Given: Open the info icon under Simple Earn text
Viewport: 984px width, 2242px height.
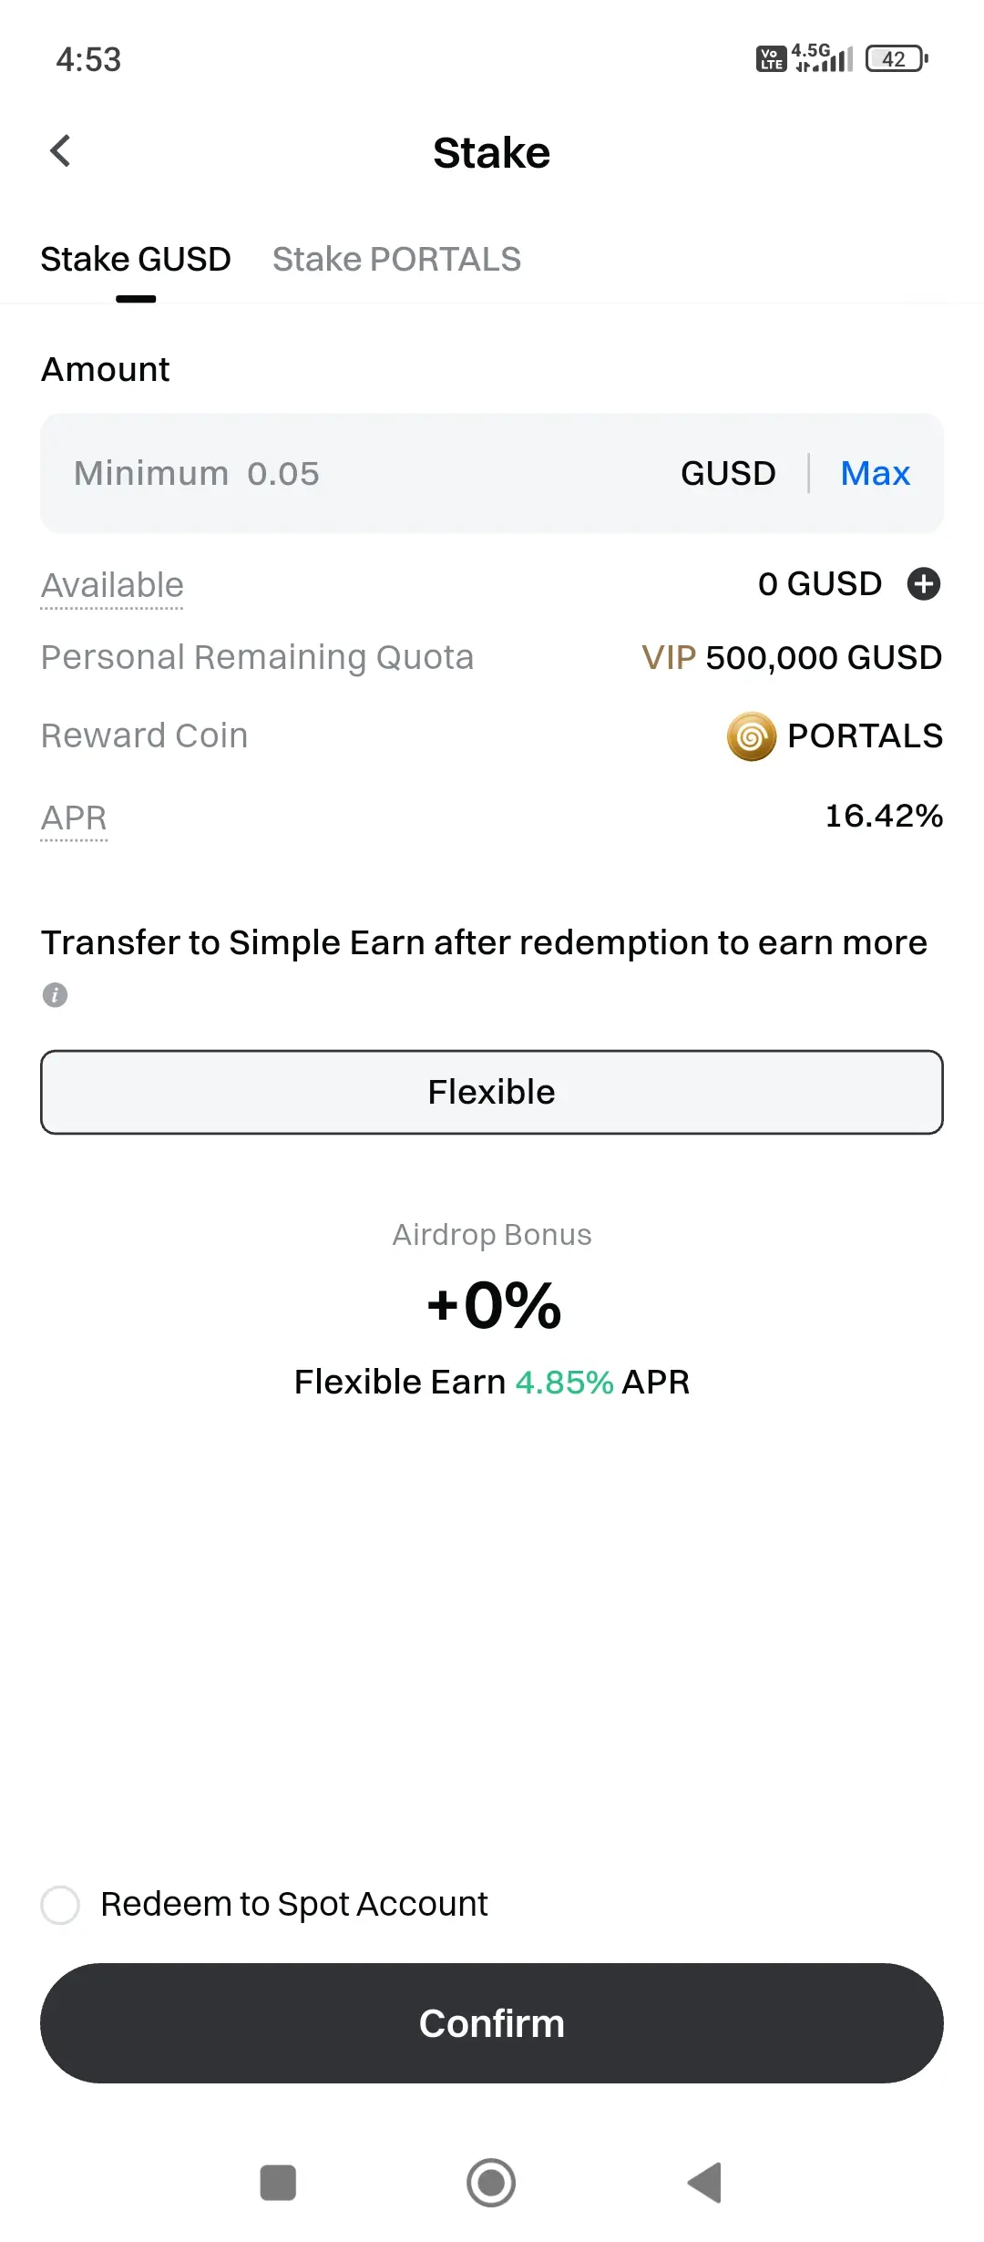Looking at the screenshot, I should (55, 994).
